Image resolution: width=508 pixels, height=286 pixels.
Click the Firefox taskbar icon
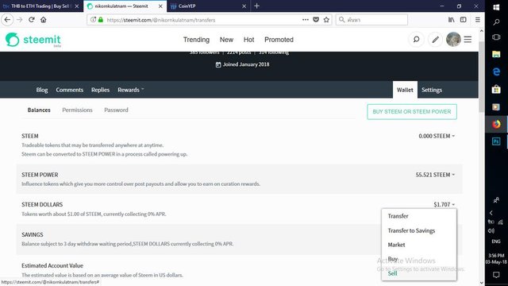(496, 124)
